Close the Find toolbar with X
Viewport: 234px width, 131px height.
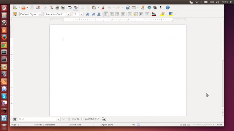pyautogui.click(x=15, y=119)
